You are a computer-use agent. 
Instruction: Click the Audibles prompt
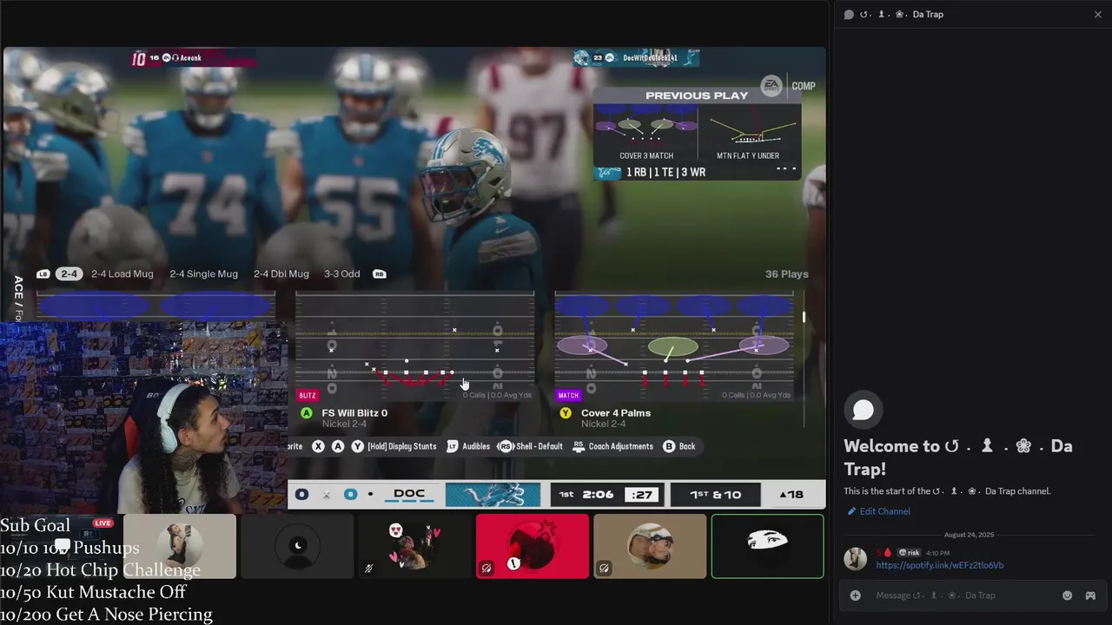click(476, 446)
